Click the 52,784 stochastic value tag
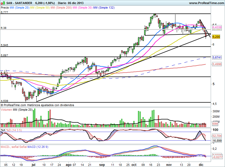225x167 pixels. pos(217,136)
